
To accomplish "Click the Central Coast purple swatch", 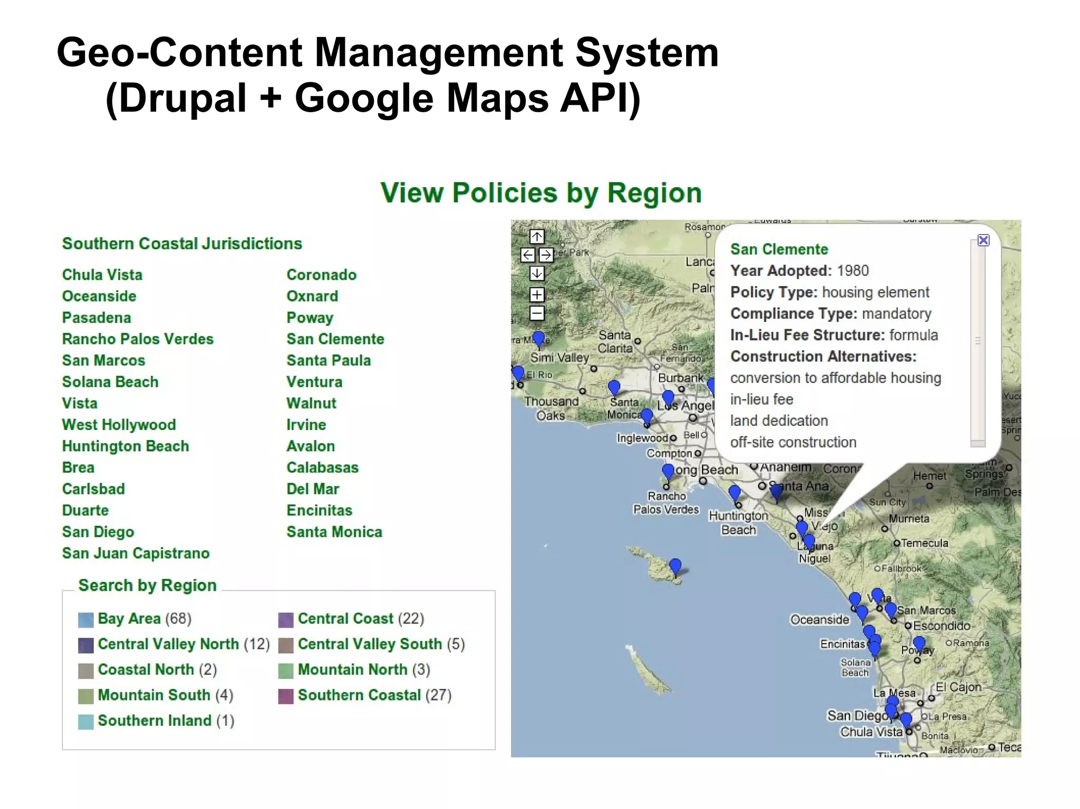I will pyautogui.click(x=286, y=620).
